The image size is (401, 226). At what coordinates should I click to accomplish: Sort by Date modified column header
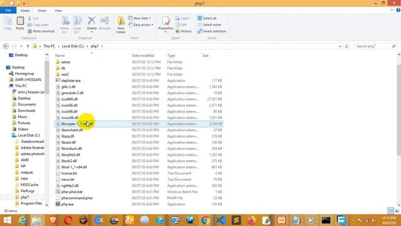[x=147, y=55]
